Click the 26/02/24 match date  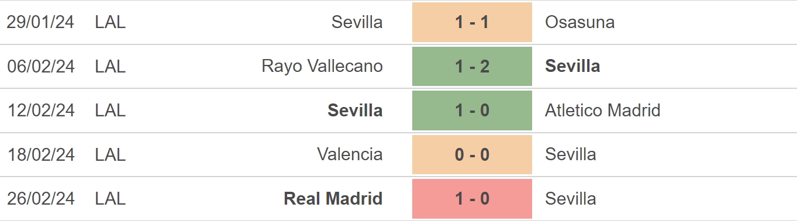[41, 199]
